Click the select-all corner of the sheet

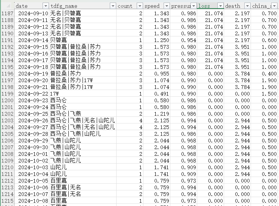[7, 6]
